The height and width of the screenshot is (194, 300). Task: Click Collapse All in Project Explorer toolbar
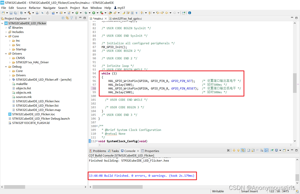(x=63, y=18)
